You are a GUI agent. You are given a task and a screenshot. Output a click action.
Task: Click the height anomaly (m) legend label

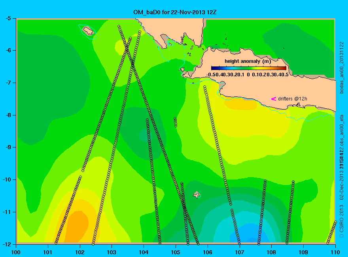click(248, 61)
